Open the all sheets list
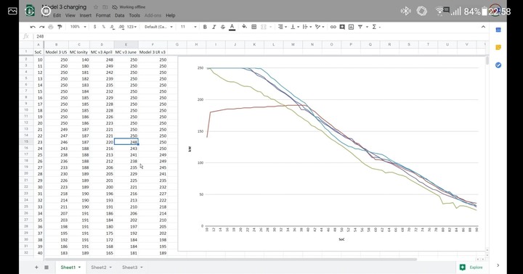 pyautogui.click(x=46, y=267)
